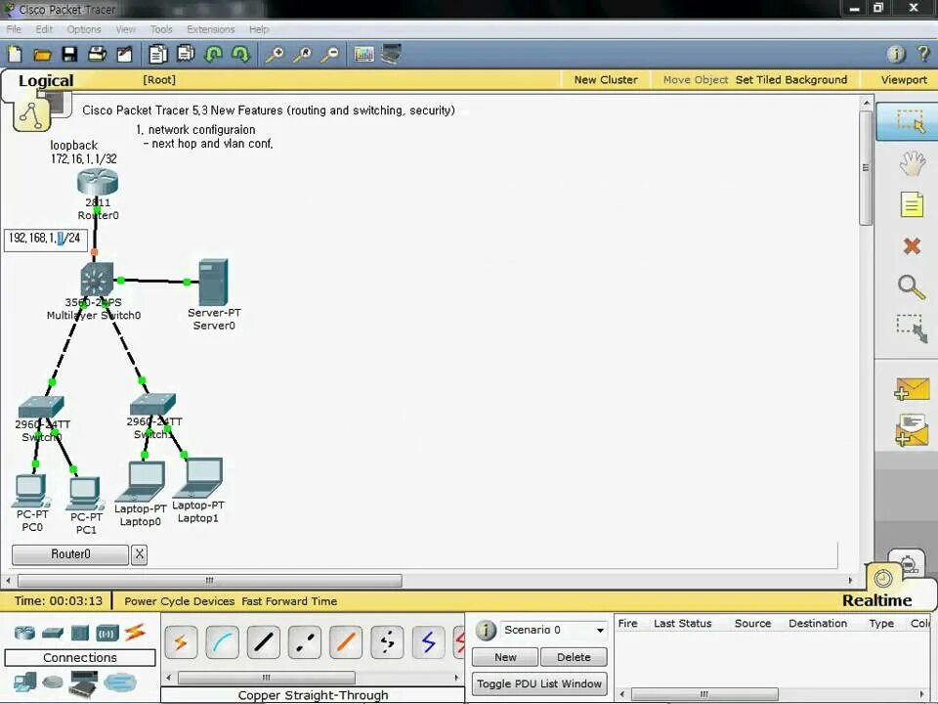Choose the Delete red X tool
The height and width of the screenshot is (704, 938).
(912, 245)
